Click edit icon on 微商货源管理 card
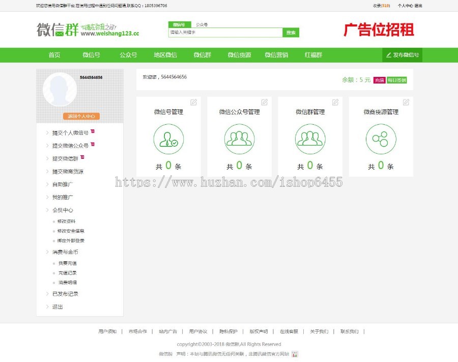The height and width of the screenshot is (362, 458). [406, 102]
